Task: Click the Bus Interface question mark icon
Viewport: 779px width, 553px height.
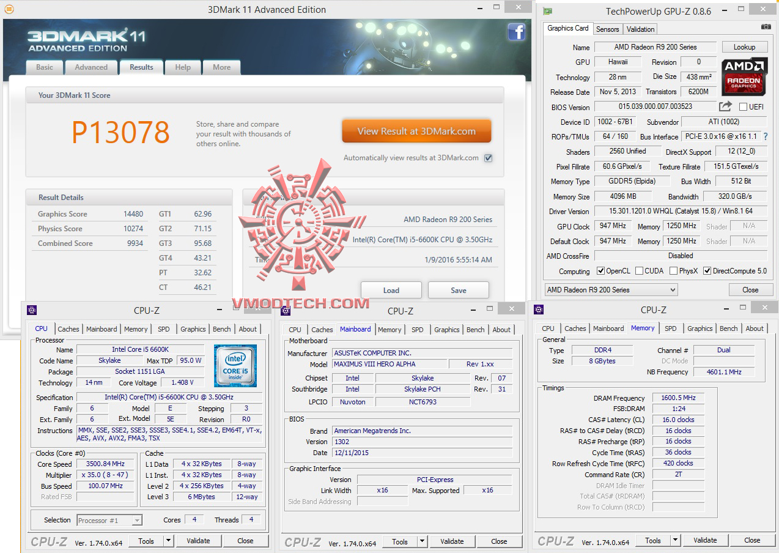Action: click(766, 136)
